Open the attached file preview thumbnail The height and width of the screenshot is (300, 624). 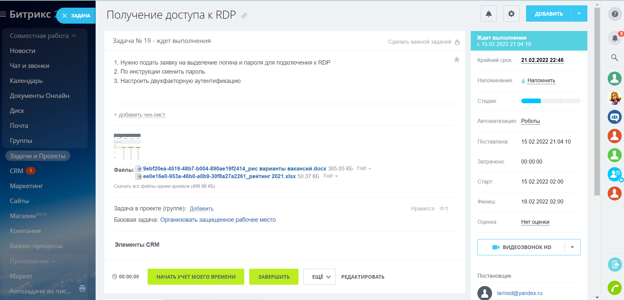[x=127, y=147]
